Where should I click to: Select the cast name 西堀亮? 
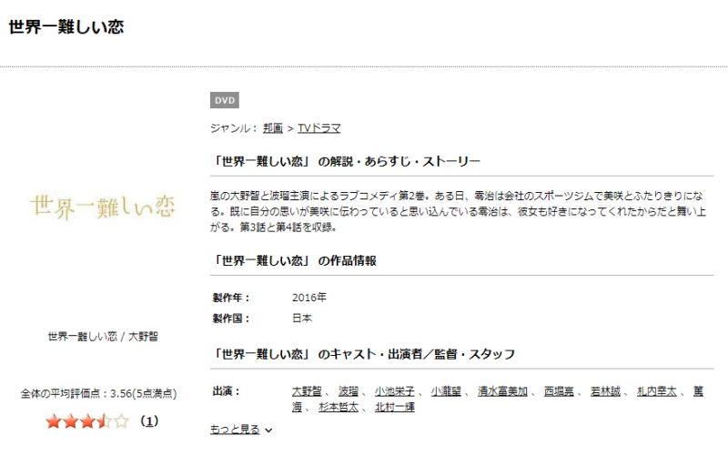pos(560,391)
